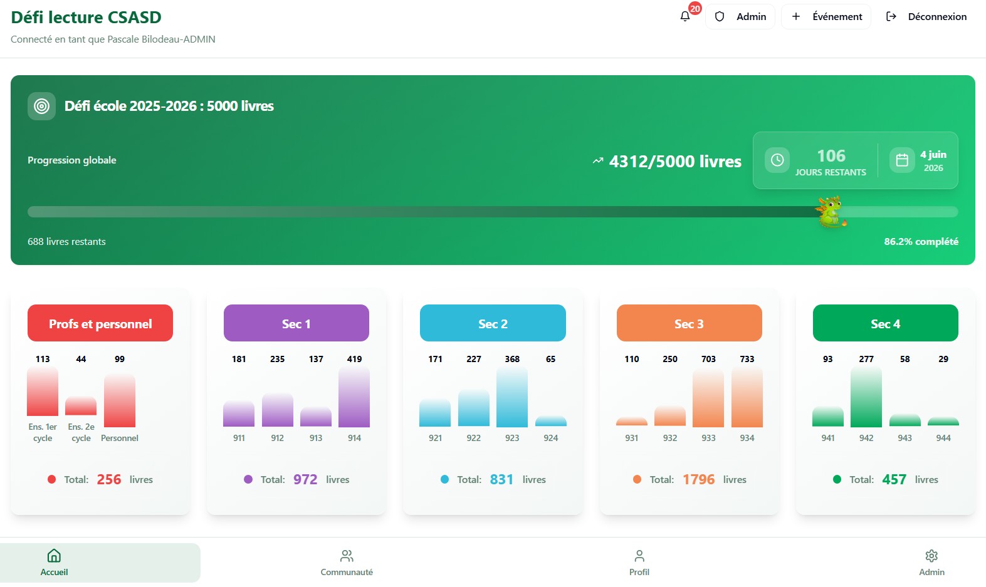Click the clock icon for jours restants
986x587 pixels.
tap(777, 160)
